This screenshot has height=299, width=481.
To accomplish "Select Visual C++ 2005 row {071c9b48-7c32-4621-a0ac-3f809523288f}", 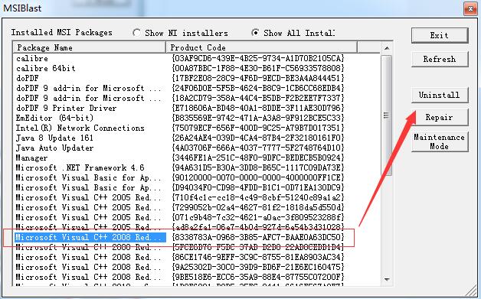I will pyautogui.click(x=196, y=217).
